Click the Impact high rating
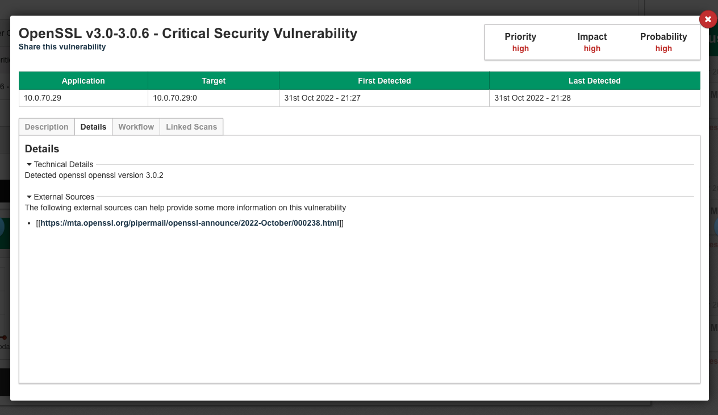The height and width of the screenshot is (415, 718). 592,48
